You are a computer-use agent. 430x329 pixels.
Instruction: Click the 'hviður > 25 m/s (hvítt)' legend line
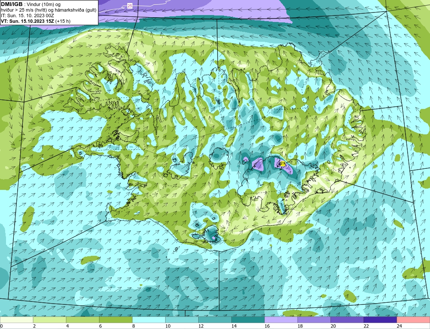(x=24, y=10)
